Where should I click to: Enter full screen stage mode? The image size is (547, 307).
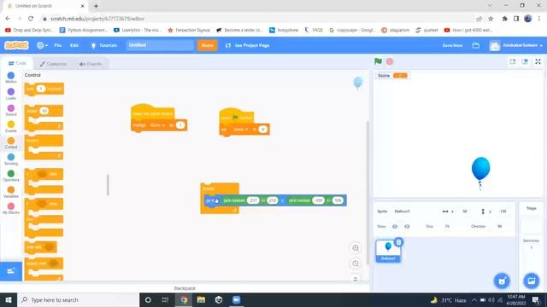(x=538, y=61)
